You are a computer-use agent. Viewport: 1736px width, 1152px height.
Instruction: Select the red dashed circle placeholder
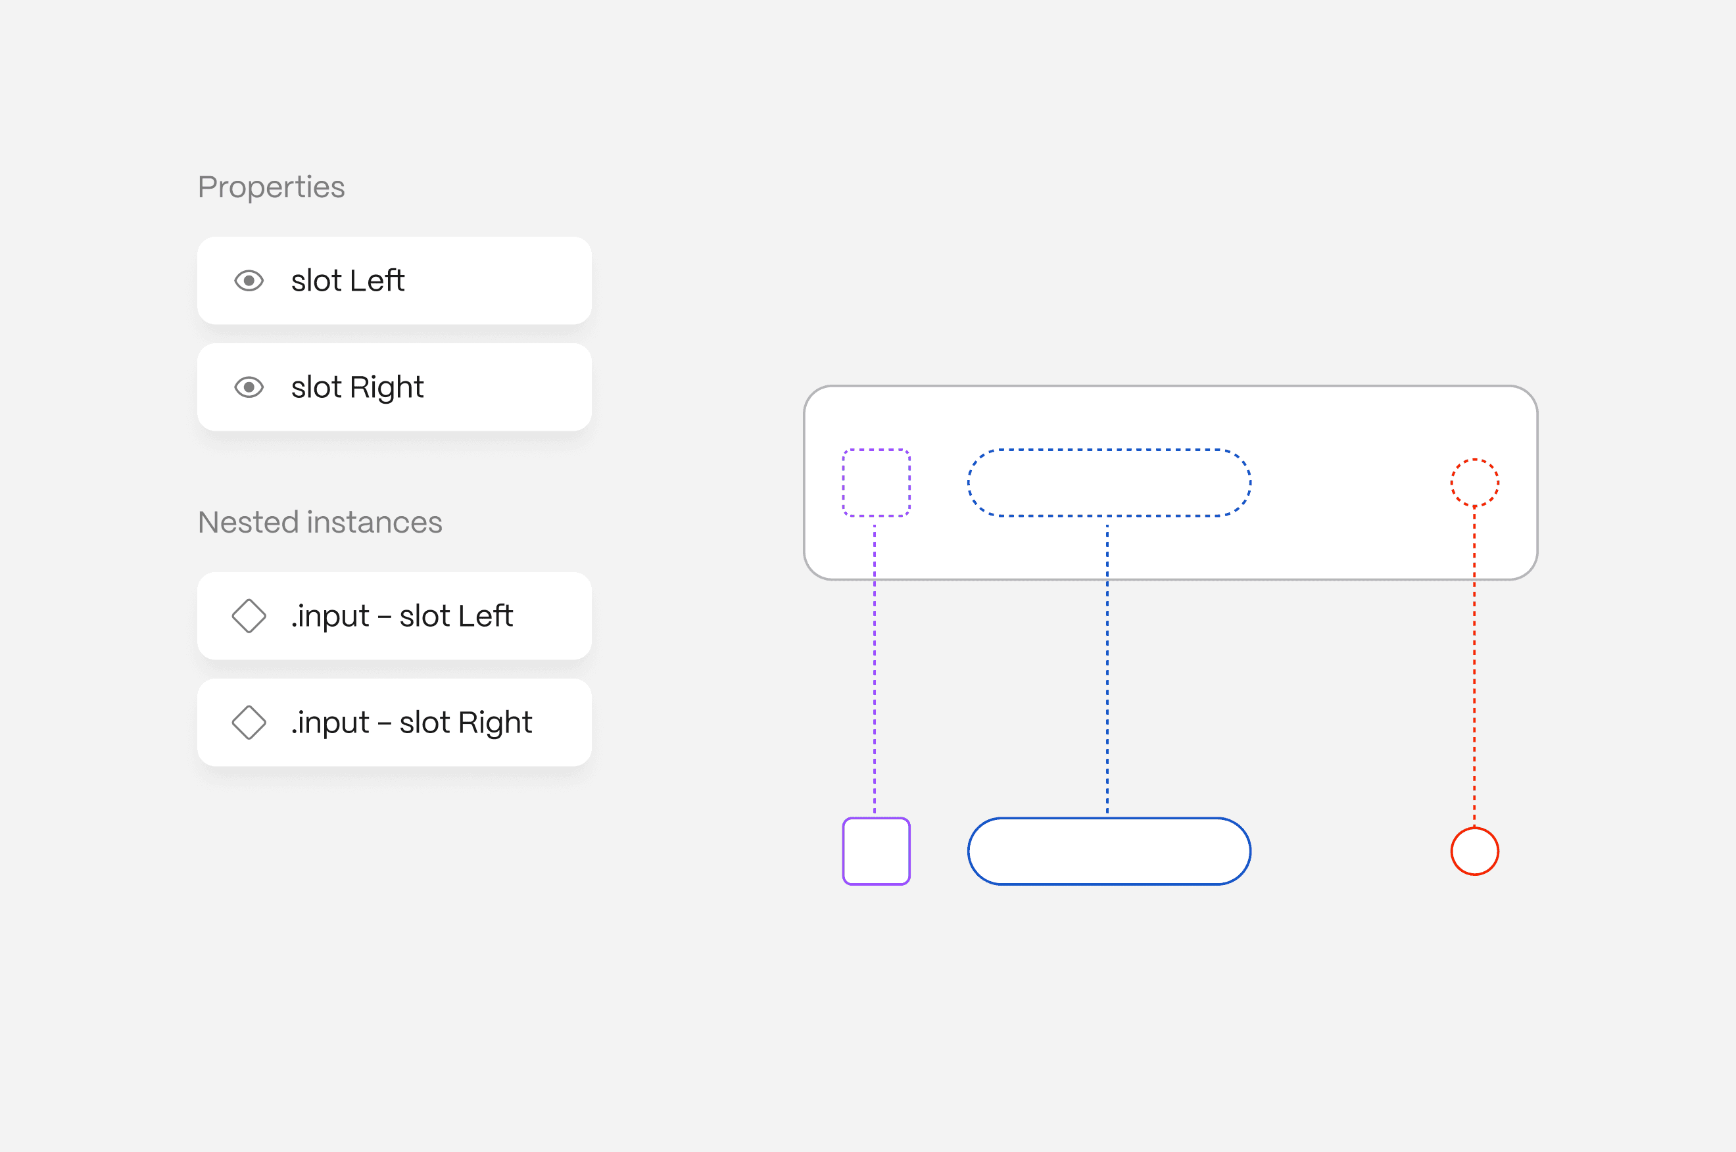[x=1474, y=483]
